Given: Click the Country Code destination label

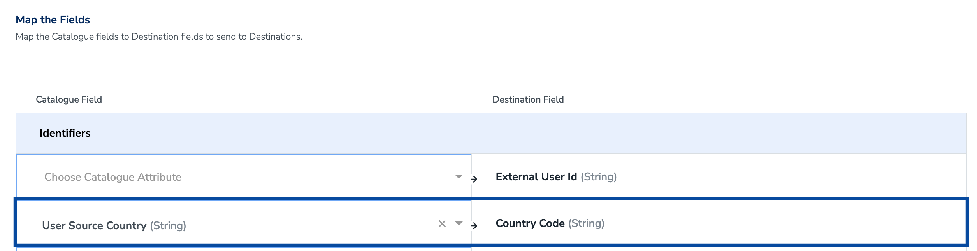Looking at the screenshot, I should click(530, 223).
